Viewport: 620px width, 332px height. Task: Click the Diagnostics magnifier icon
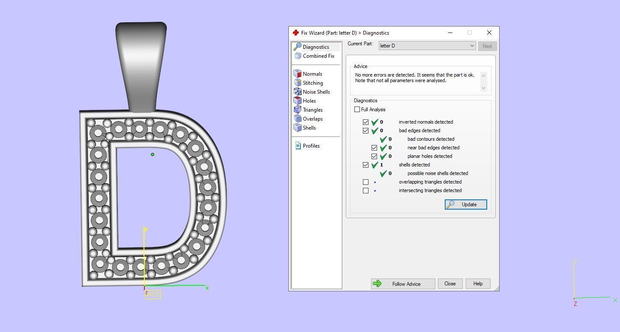tap(297, 47)
